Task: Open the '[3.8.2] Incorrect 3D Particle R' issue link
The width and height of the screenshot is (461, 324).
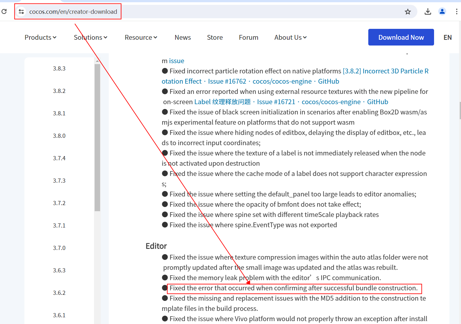Action: pyautogui.click(x=386, y=71)
